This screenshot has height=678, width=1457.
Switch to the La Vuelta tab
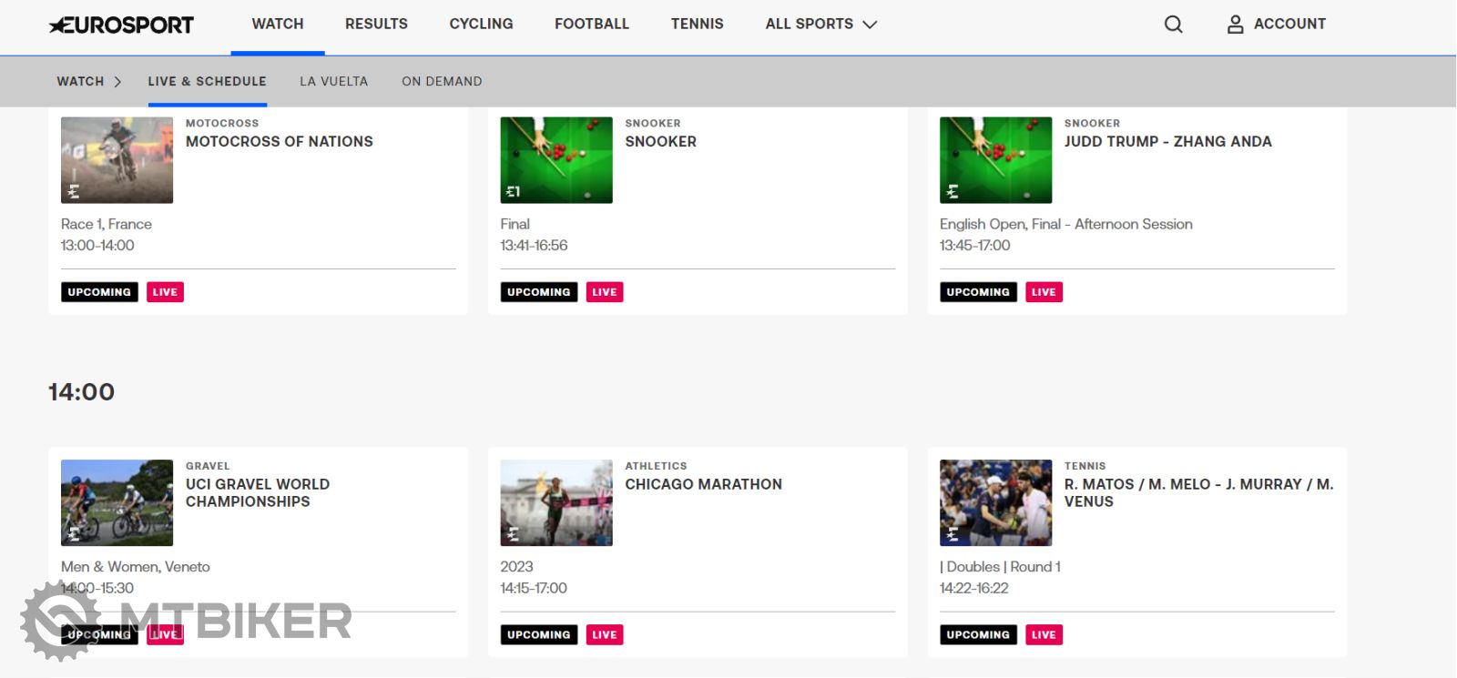point(333,82)
